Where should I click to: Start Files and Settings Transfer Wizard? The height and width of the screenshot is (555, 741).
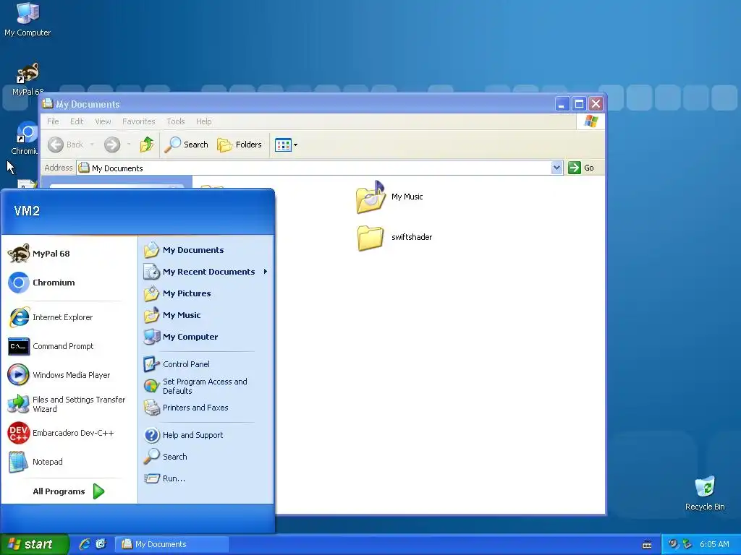pyautogui.click(x=69, y=404)
